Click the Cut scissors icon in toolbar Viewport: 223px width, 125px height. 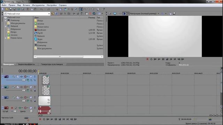coord(28,9)
